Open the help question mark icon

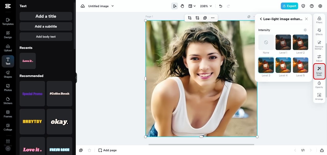point(312,6)
